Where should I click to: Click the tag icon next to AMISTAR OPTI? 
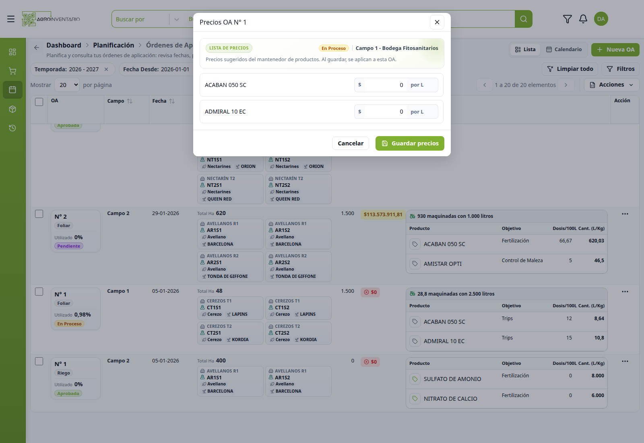tap(415, 264)
